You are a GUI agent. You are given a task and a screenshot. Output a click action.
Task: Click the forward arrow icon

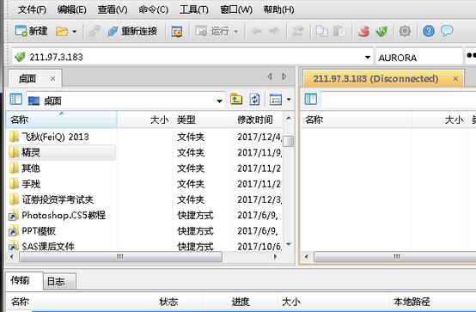(x=274, y=31)
